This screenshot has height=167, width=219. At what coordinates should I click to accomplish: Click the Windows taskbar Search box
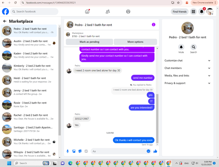32,163
